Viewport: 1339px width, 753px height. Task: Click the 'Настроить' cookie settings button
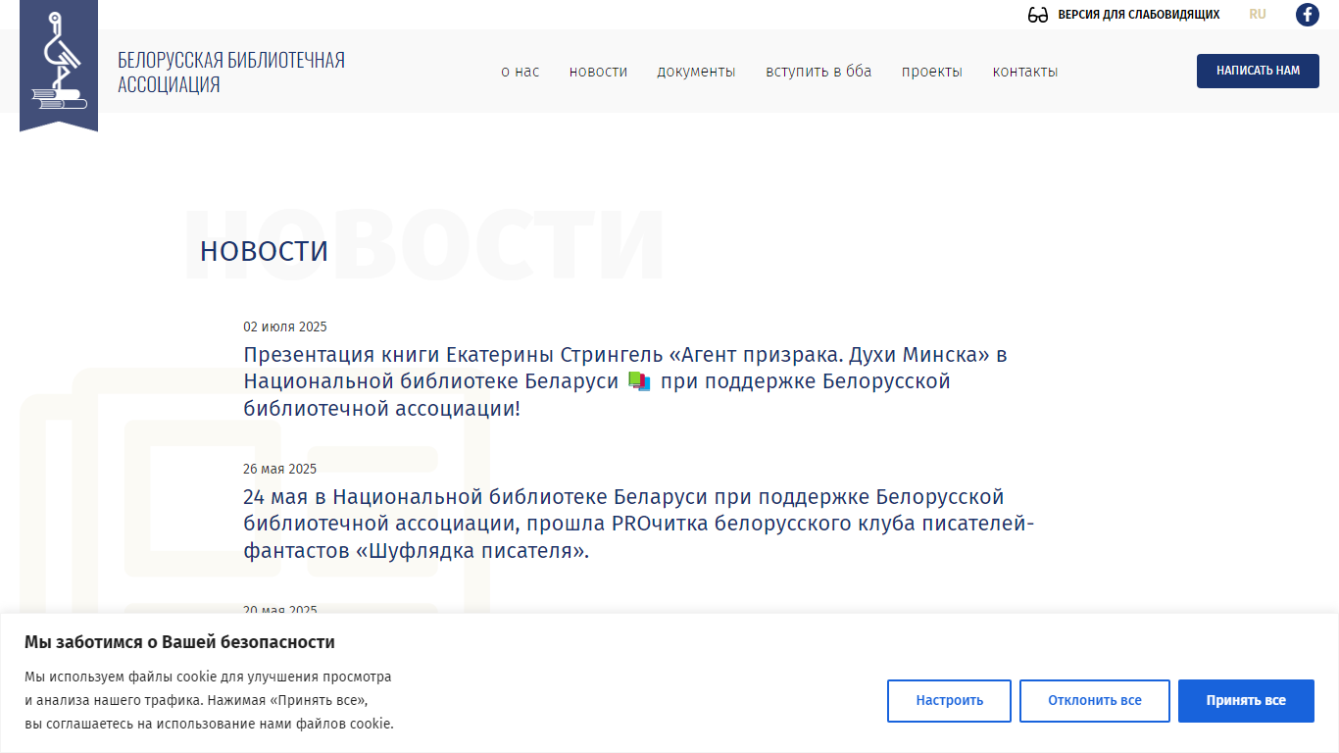(949, 701)
